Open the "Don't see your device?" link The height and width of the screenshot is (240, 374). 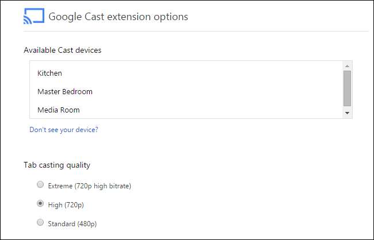click(64, 130)
